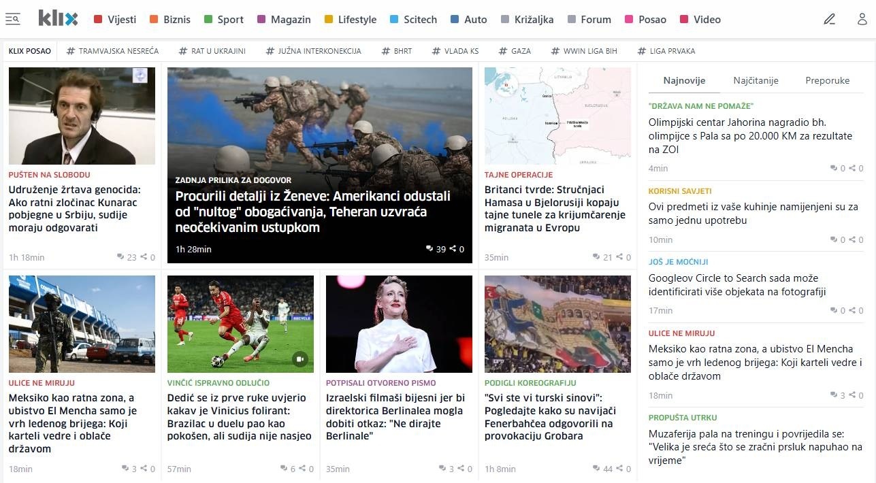The image size is (876, 483).
Task: Open the user profile icon
Action: click(x=862, y=19)
